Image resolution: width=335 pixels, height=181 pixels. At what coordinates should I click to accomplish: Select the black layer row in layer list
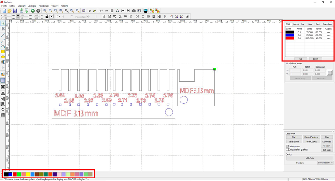[x=309, y=32]
